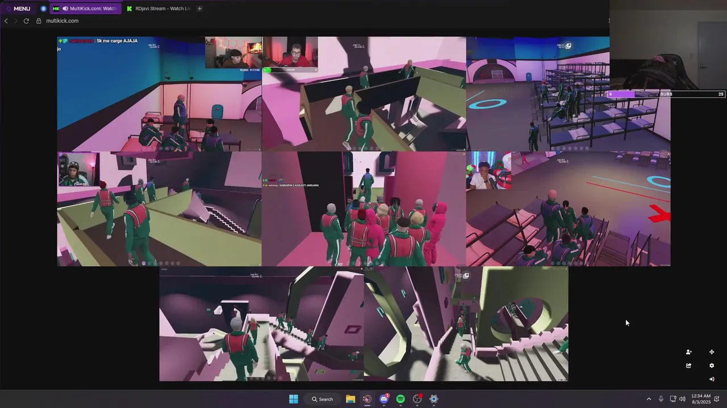
Task: Go back in browser history
Action: pyautogui.click(x=6, y=21)
